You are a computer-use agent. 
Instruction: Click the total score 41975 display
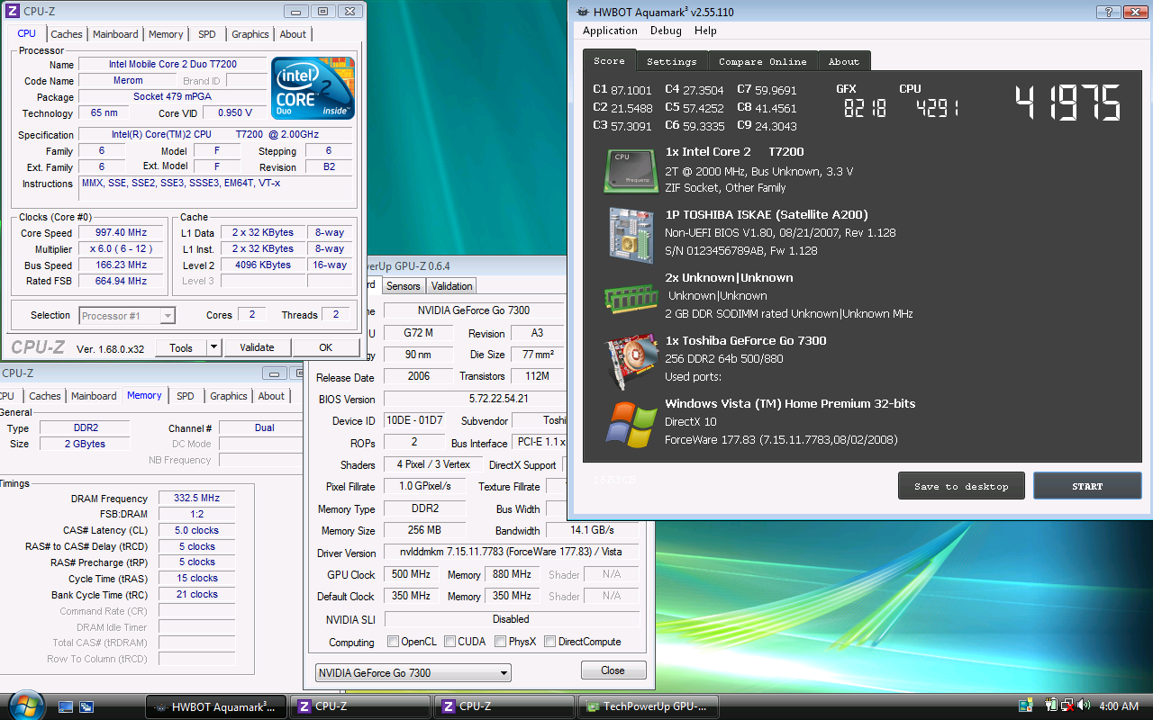pyautogui.click(x=1068, y=103)
